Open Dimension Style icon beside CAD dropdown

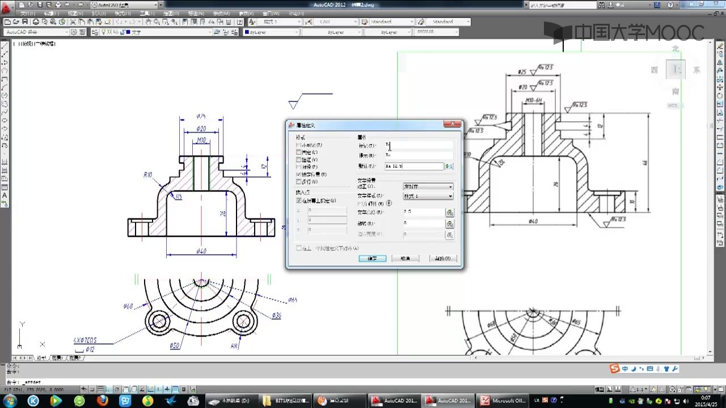pos(309,22)
